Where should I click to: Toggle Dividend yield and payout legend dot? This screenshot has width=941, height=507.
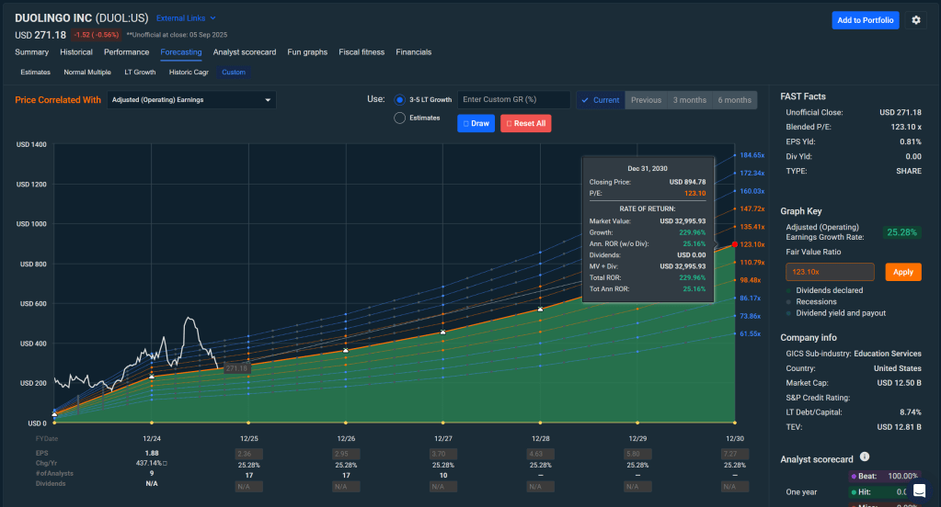coord(788,313)
